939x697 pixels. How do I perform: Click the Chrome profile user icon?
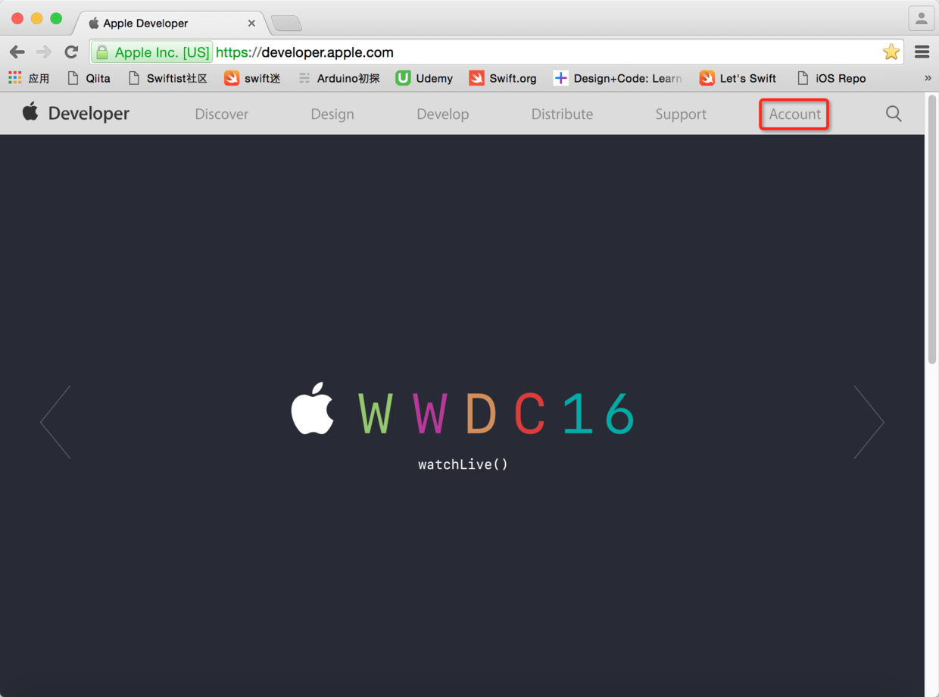(x=922, y=18)
